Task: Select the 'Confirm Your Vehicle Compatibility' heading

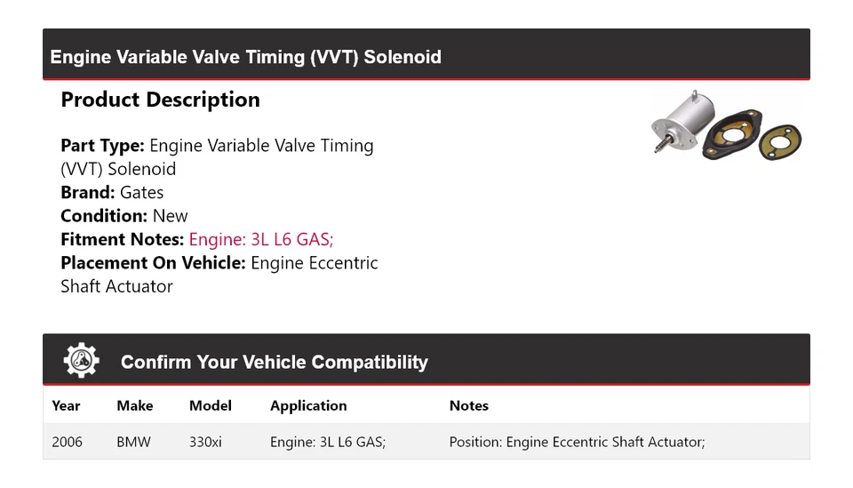Action: 274,363
